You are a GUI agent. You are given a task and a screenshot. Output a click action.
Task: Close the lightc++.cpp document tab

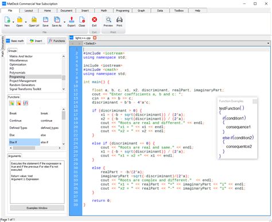95,38
